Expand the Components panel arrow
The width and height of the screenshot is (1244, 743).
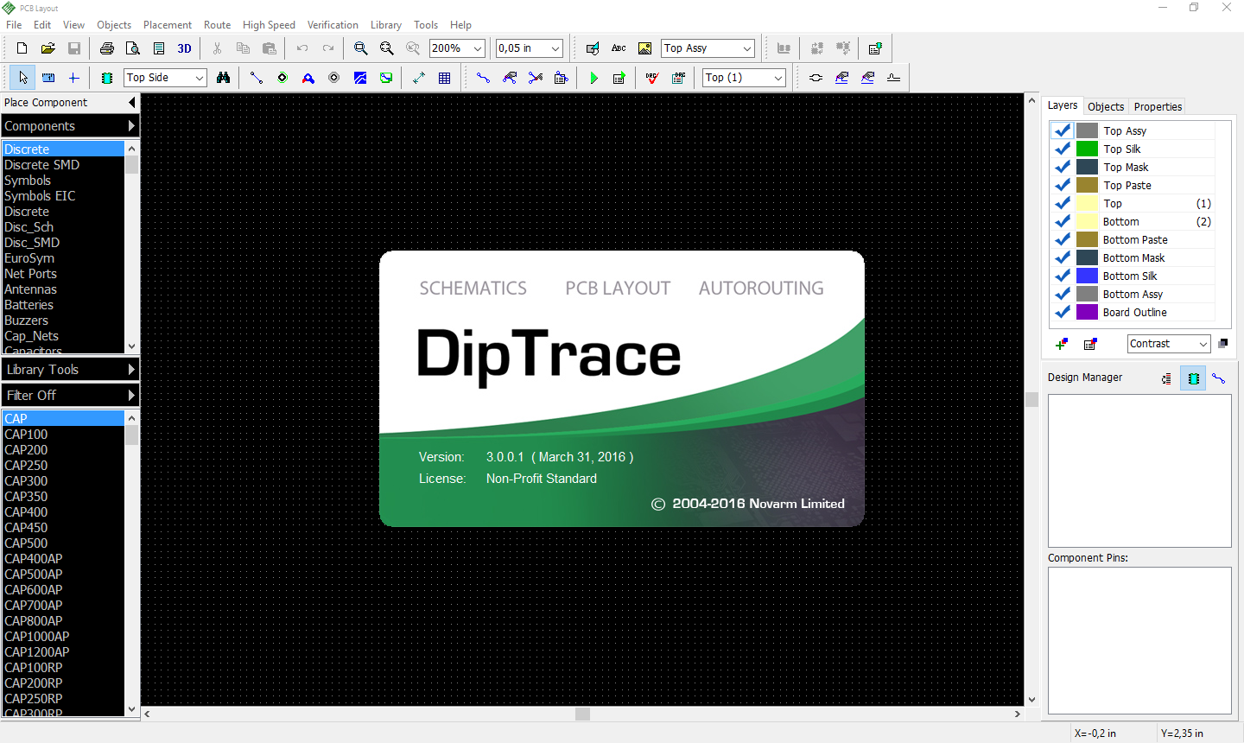[x=131, y=126]
